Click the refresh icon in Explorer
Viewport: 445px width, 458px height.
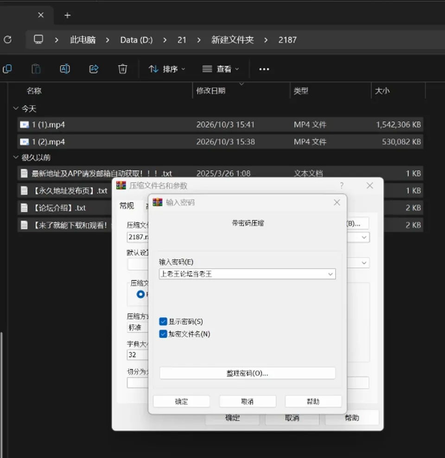click(7, 39)
